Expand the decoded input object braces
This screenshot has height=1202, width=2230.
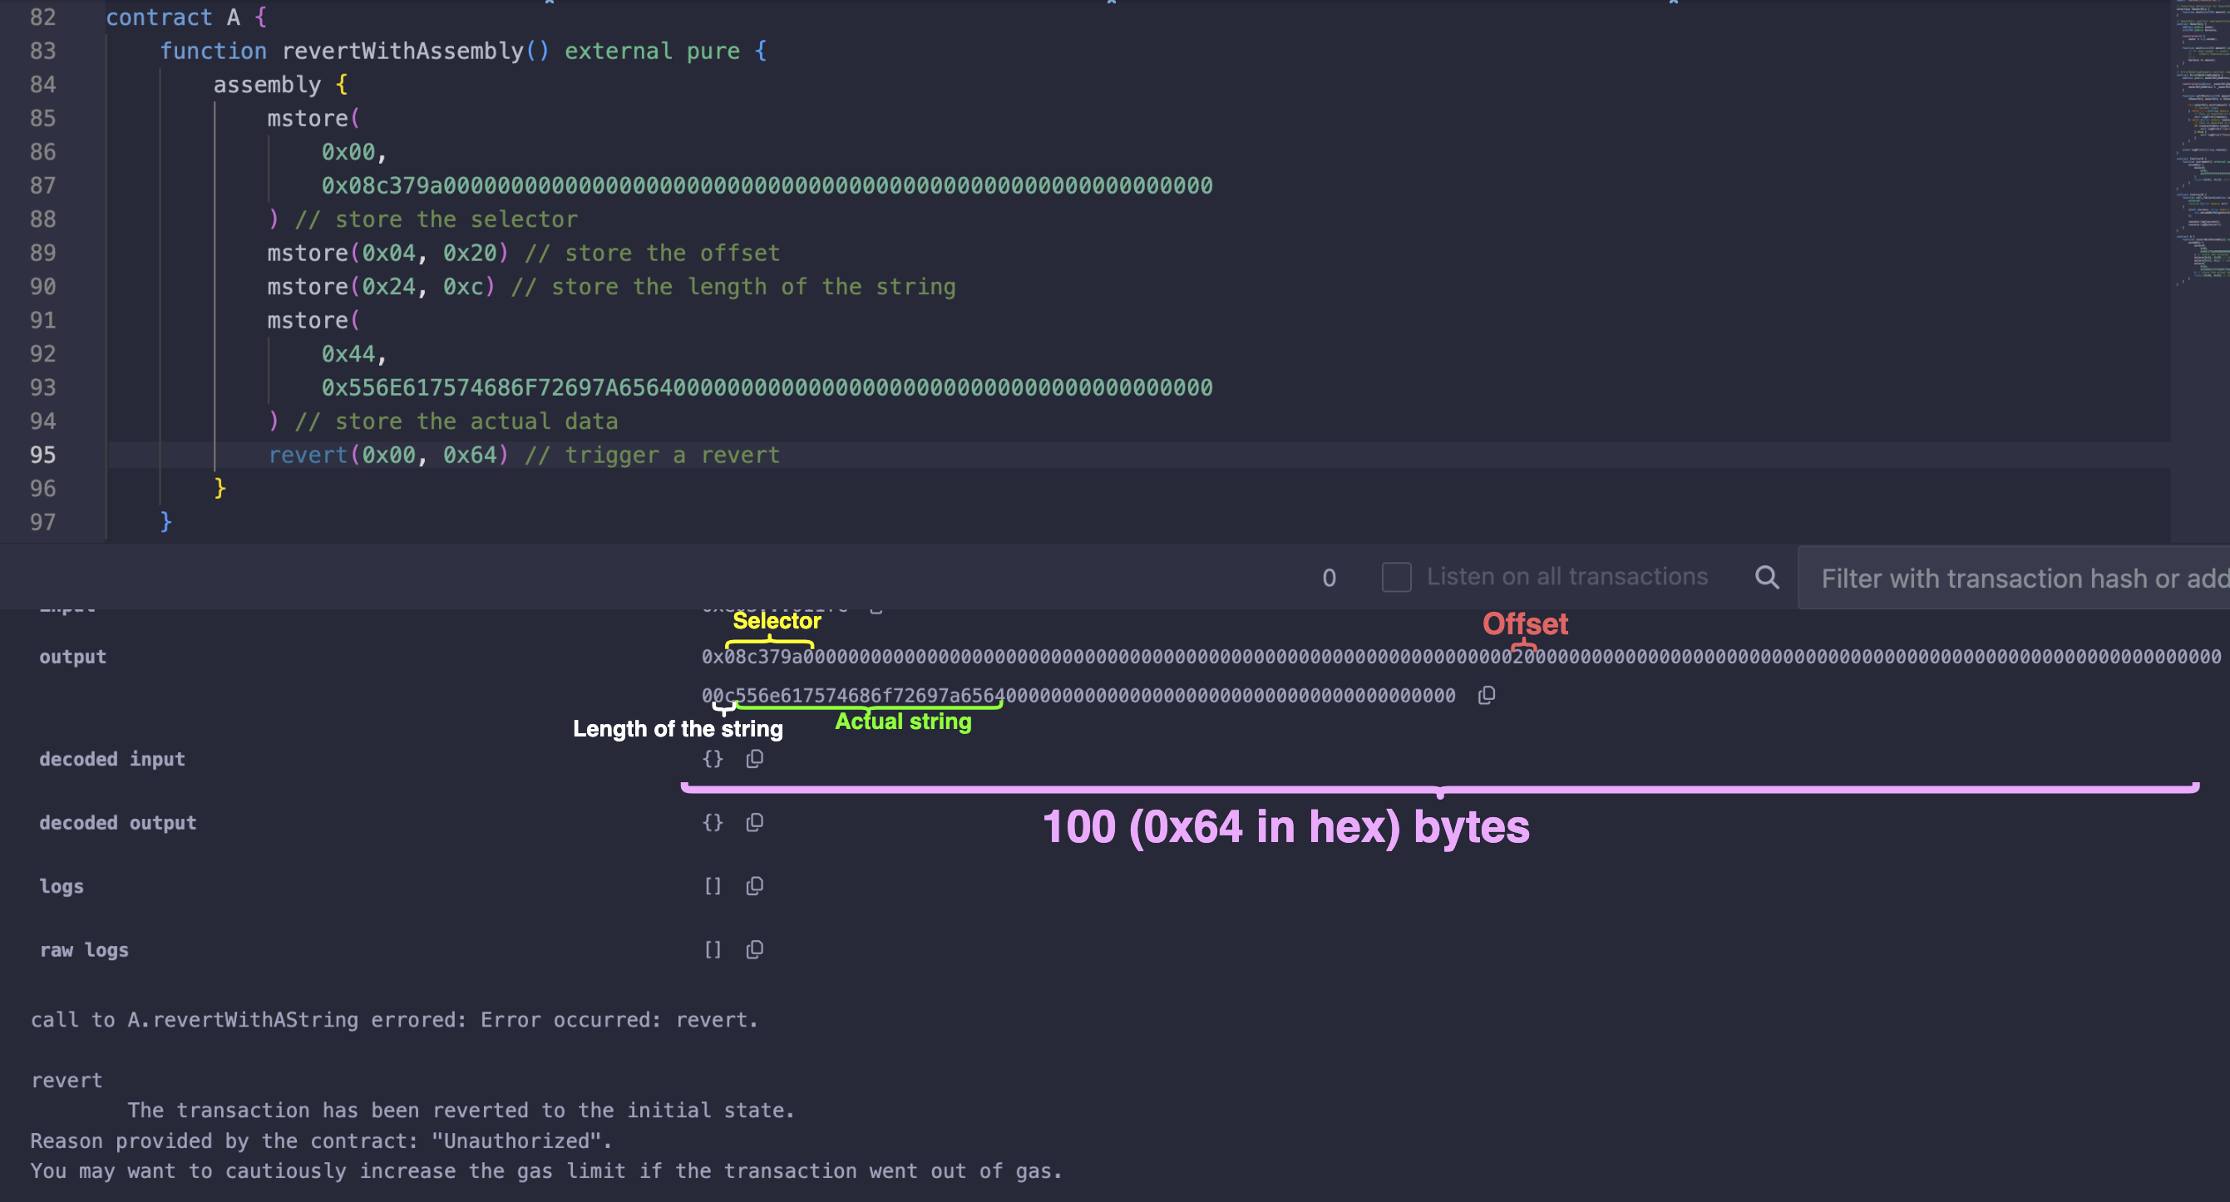click(713, 759)
